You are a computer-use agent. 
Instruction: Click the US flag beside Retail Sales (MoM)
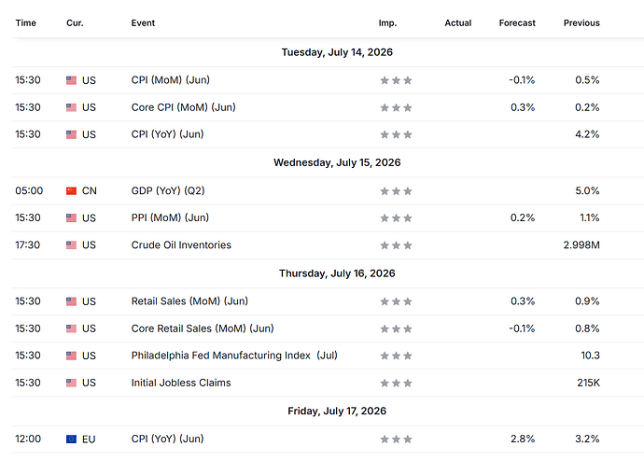point(72,301)
